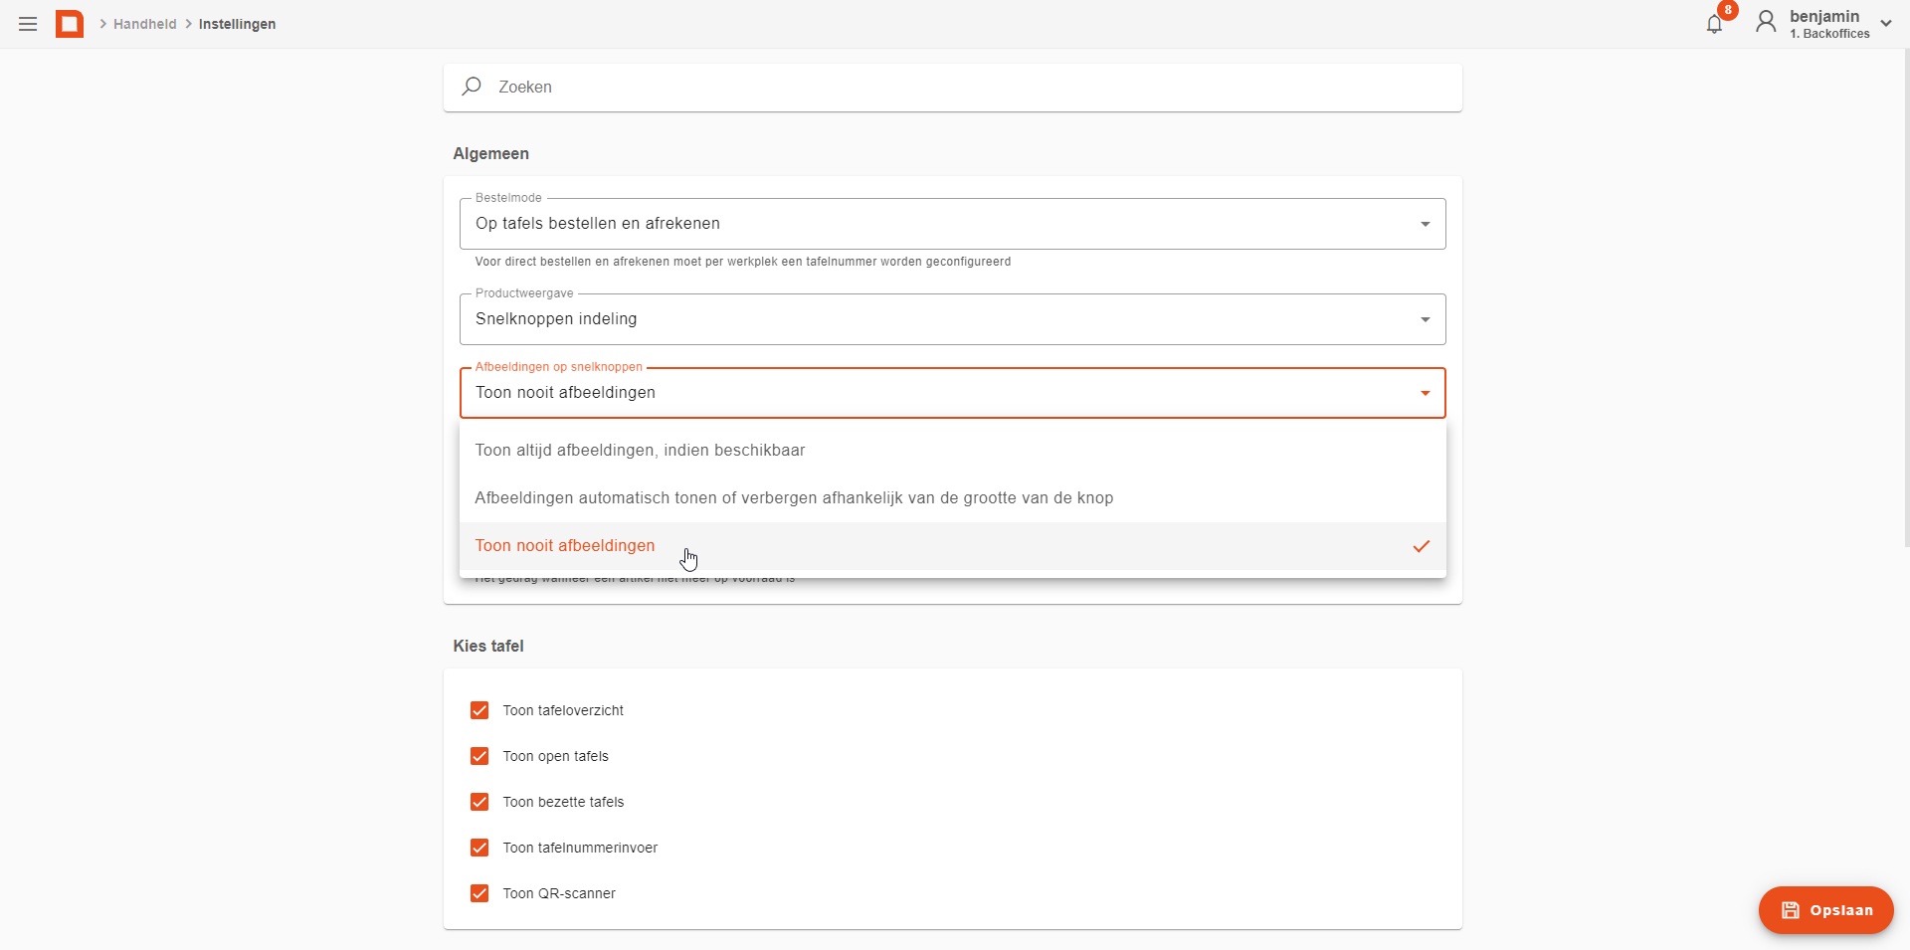This screenshot has height=950, width=1910.
Task: Click the orange app logo icon
Action: click(x=70, y=24)
